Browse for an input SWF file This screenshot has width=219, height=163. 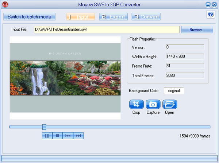[x=197, y=30]
